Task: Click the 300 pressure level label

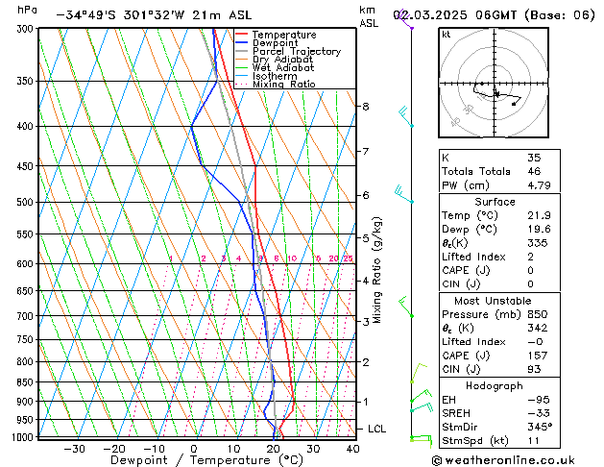Action: (27, 29)
